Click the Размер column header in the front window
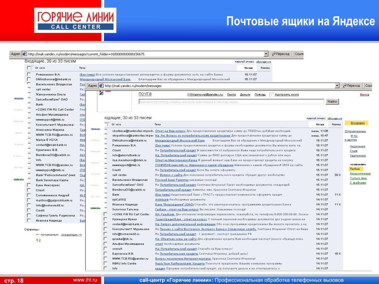379x284 pixels. pos(336,124)
